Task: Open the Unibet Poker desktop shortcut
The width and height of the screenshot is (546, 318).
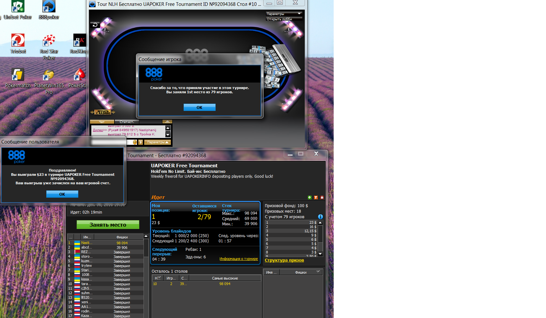Action: pos(18,10)
